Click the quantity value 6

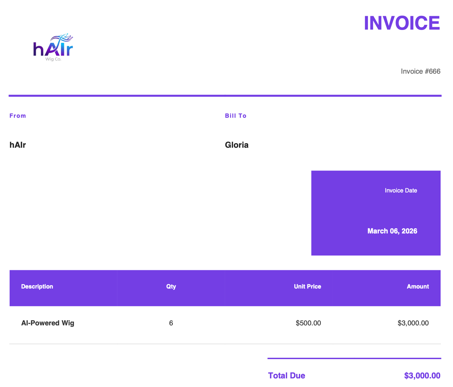pos(171,323)
